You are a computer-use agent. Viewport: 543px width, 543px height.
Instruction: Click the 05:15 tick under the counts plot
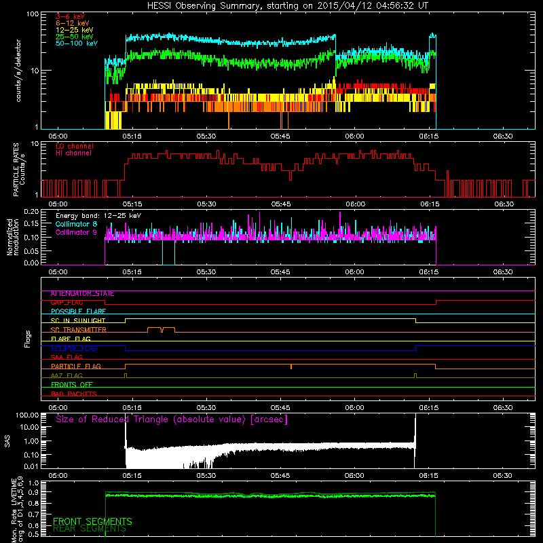(132, 136)
